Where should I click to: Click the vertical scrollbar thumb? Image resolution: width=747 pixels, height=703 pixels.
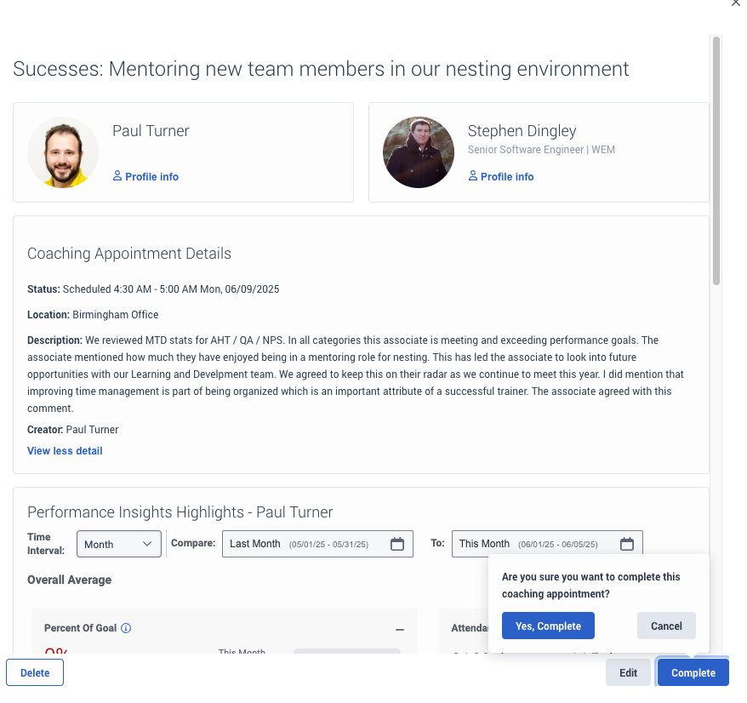pyautogui.click(x=716, y=161)
